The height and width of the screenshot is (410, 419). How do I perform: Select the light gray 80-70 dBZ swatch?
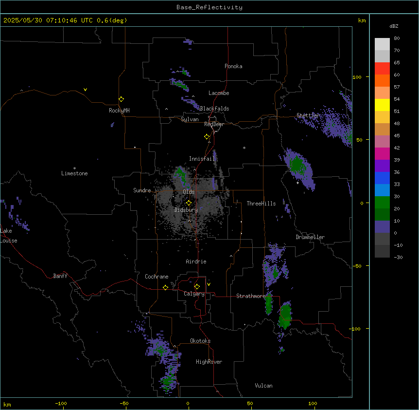pyautogui.click(x=382, y=44)
